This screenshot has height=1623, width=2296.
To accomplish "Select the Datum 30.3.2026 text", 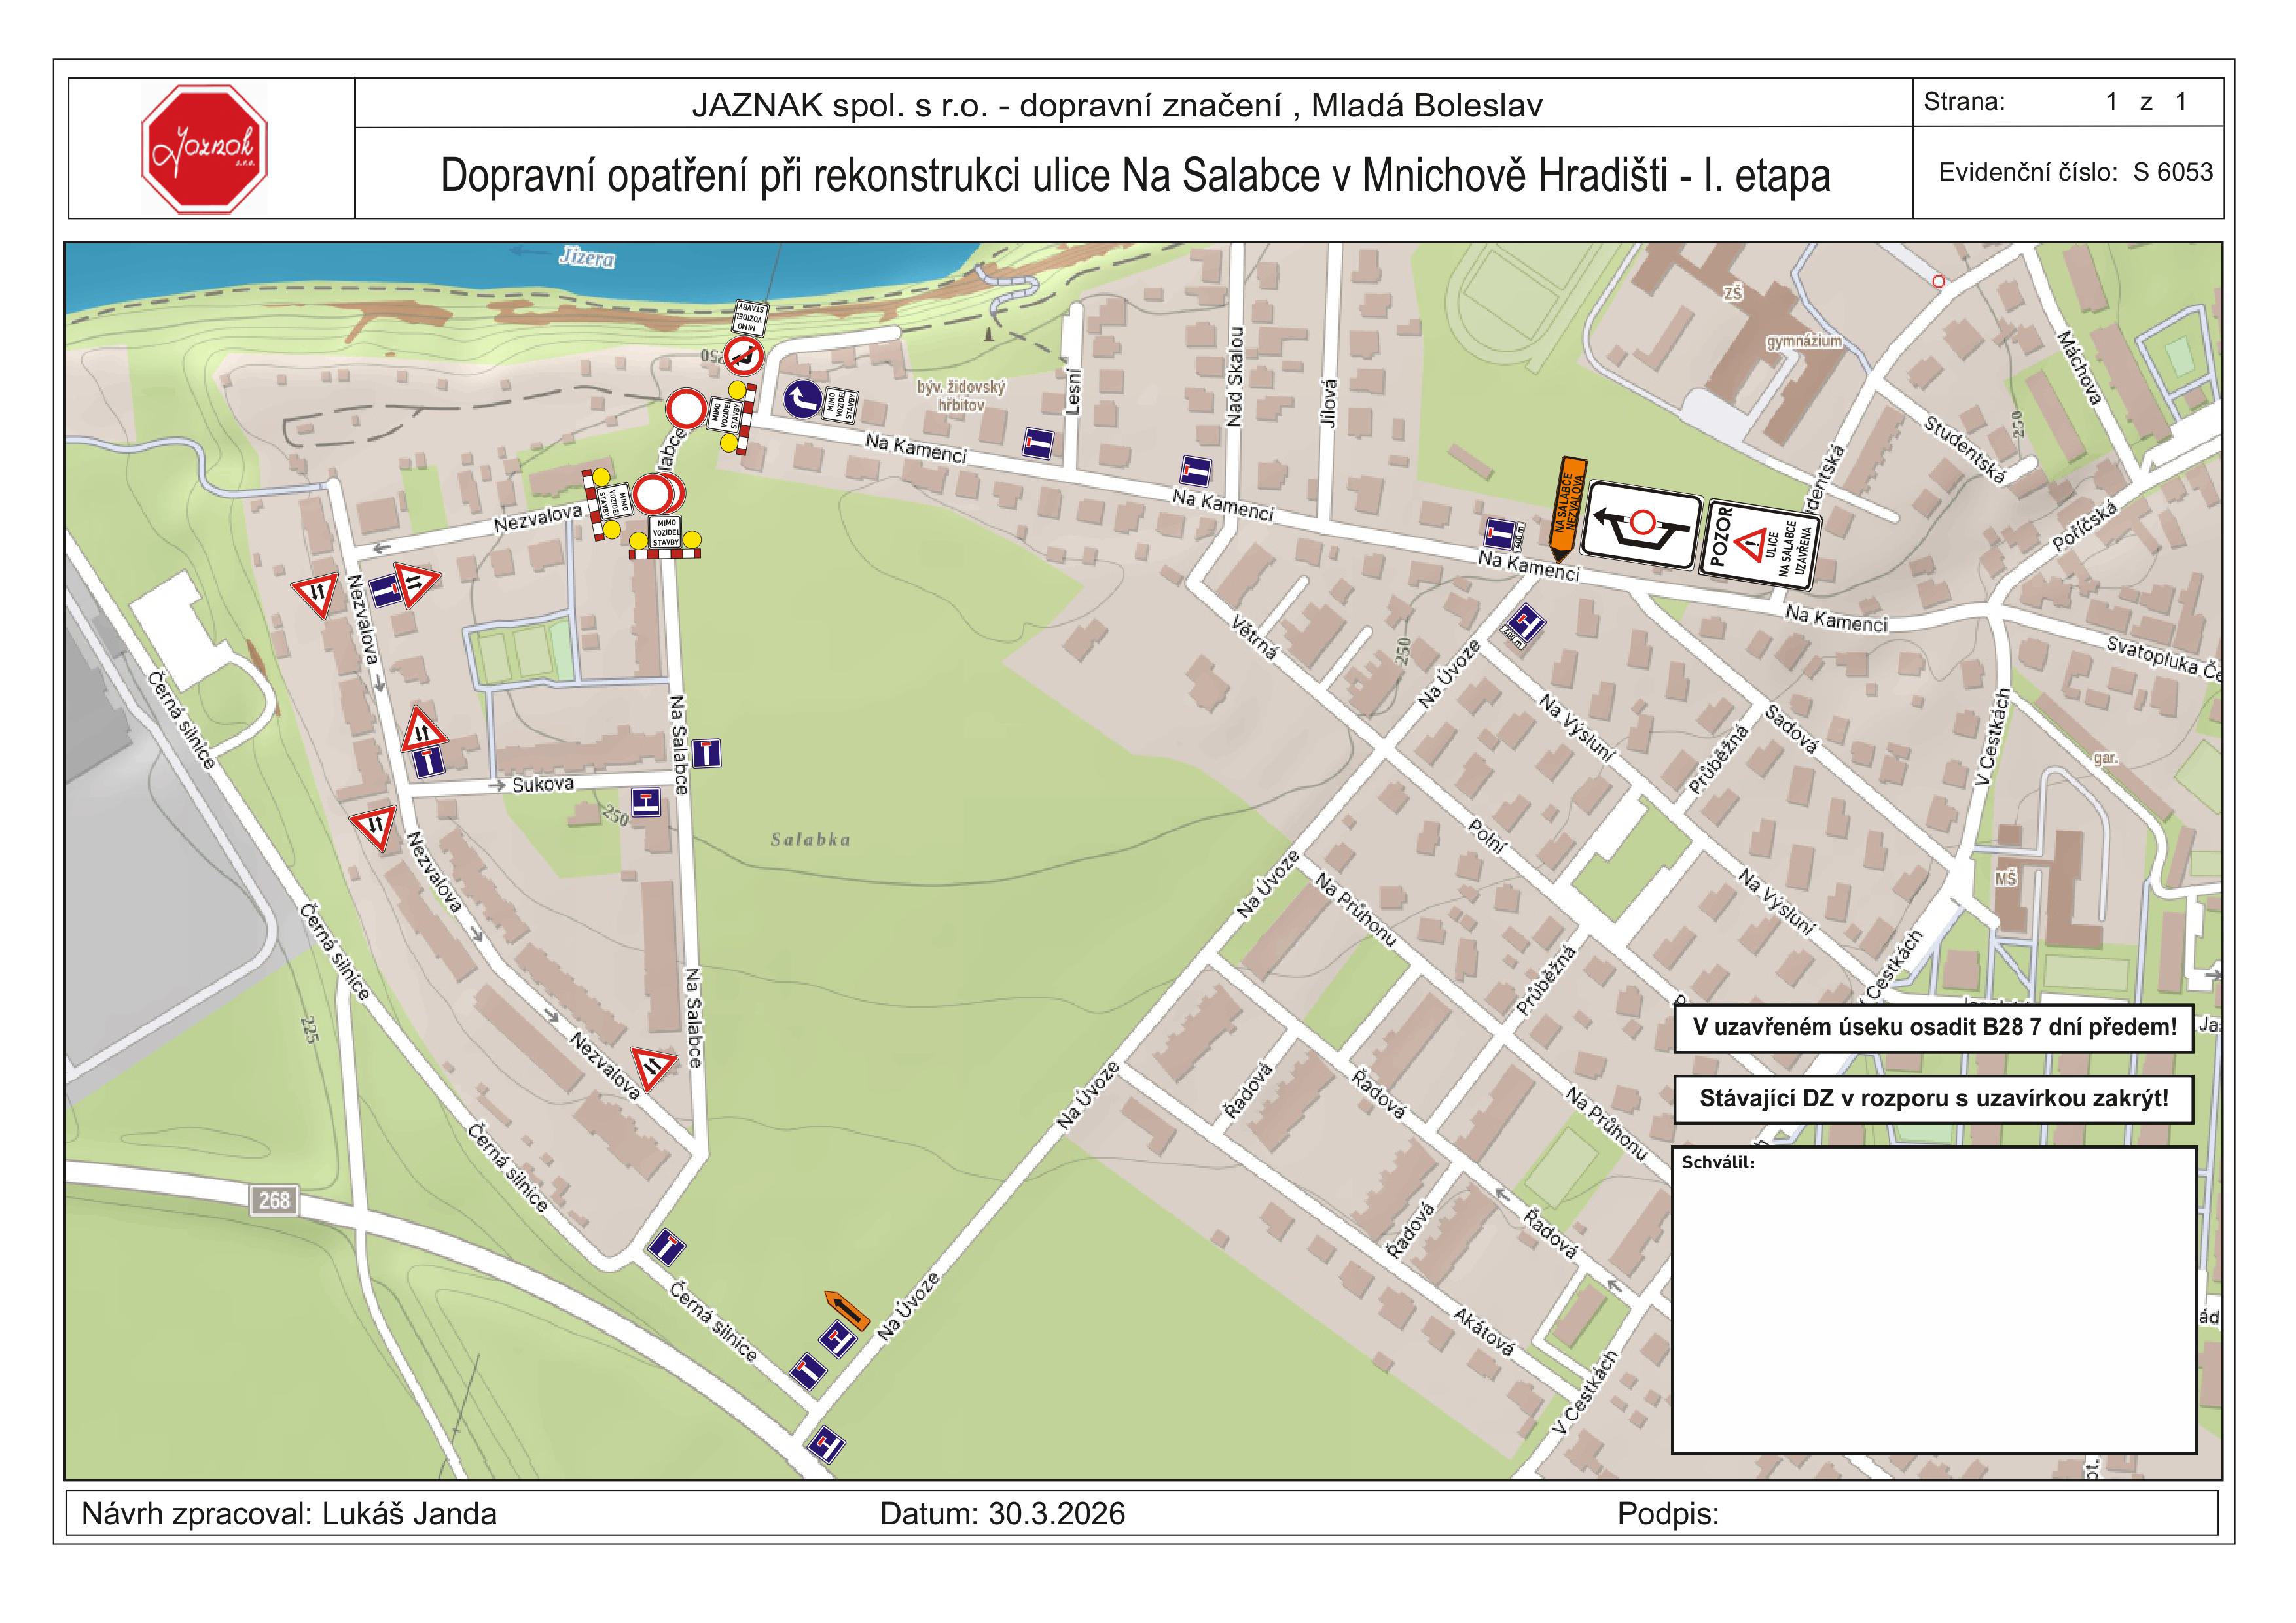I will pos(1002,1514).
